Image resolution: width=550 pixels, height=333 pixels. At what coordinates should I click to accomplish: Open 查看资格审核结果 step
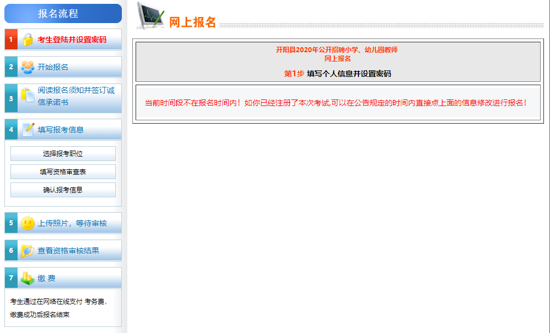click(69, 251)
